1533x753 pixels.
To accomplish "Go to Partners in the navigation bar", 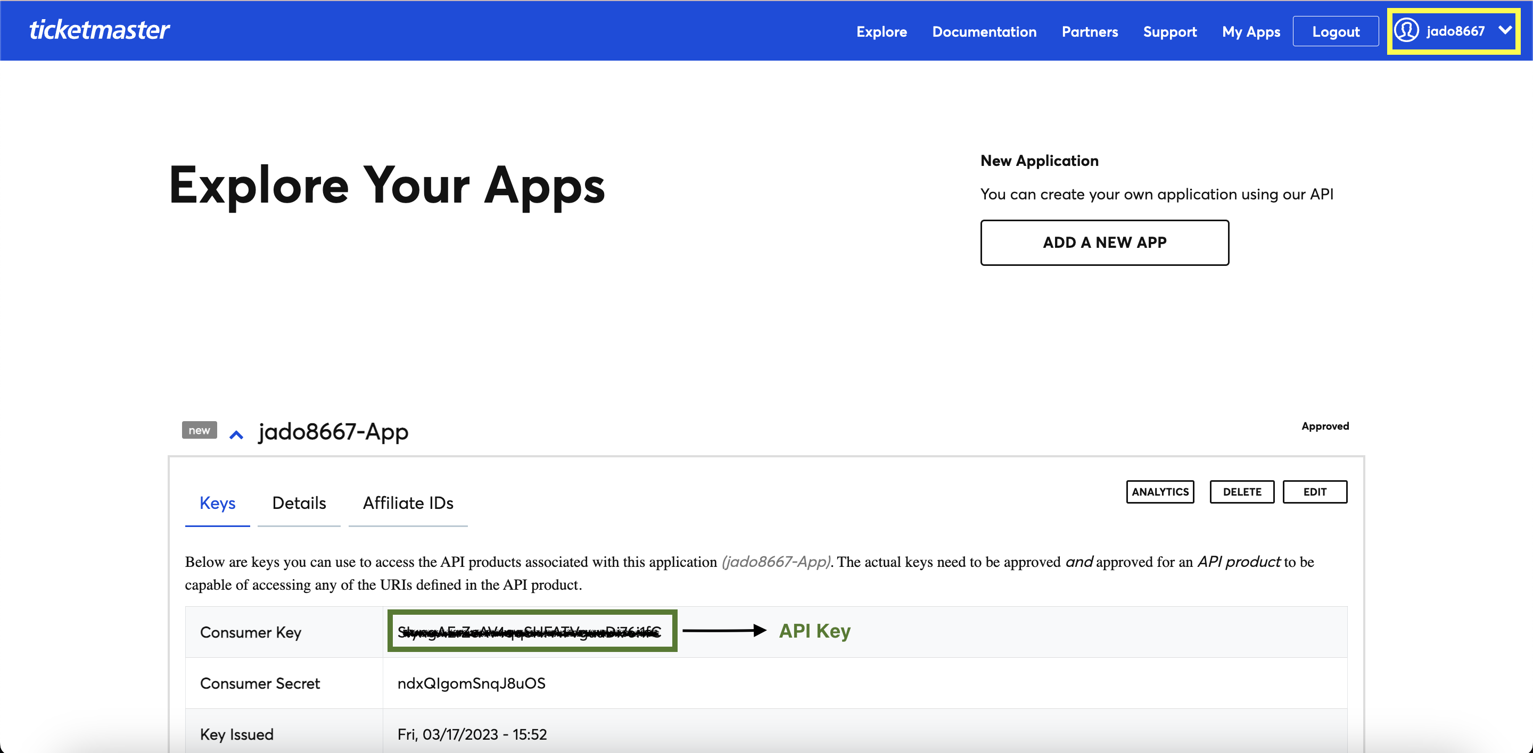I will [1090, 31].
